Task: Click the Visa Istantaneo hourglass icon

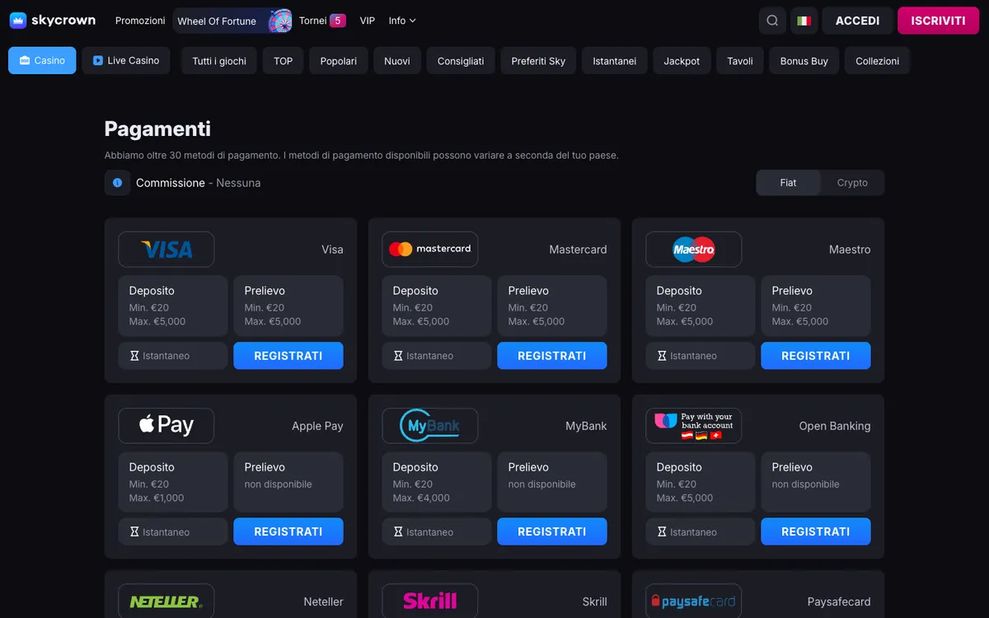Action: 134,356
